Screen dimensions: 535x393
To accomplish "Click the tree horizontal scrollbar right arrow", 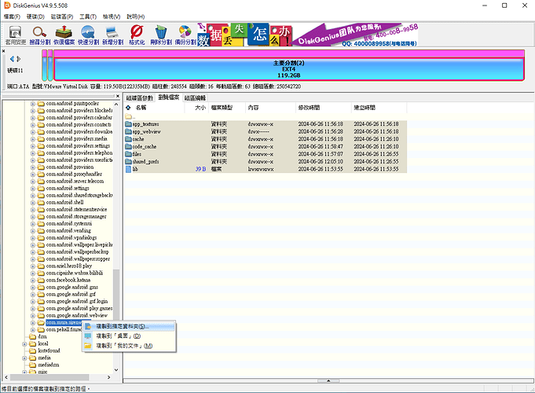I will coord(109,377).
